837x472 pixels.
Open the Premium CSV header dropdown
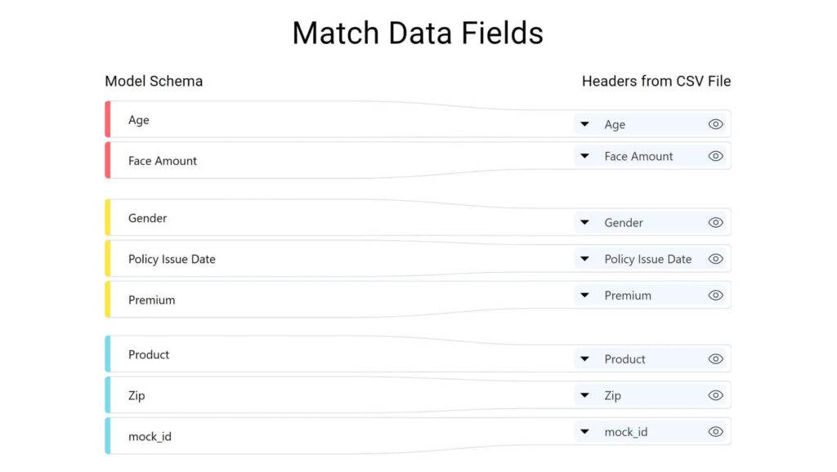[584, 295]
